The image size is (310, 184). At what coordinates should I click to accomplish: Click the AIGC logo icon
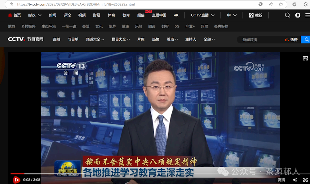(x=255, y=15)
